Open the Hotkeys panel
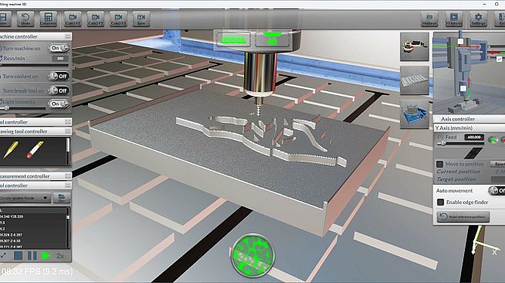 click(429, 19)
